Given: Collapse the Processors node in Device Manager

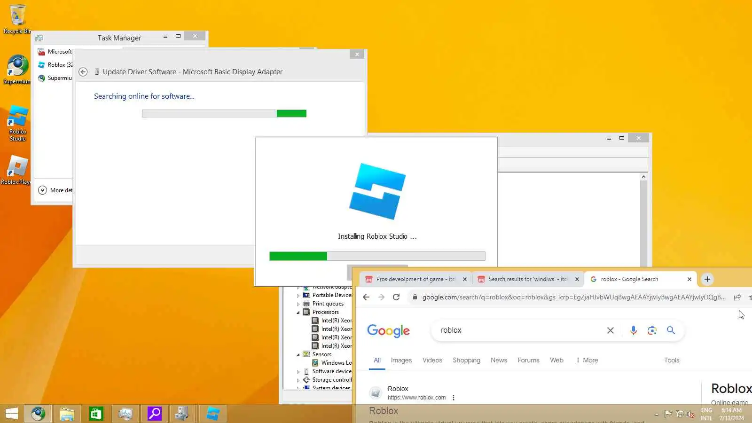Looking at the screenshot, I should [x=298, y=313].
